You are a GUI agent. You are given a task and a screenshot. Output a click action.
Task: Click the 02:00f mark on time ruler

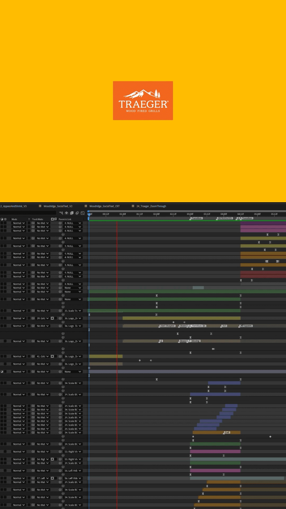tap(156, 214)
